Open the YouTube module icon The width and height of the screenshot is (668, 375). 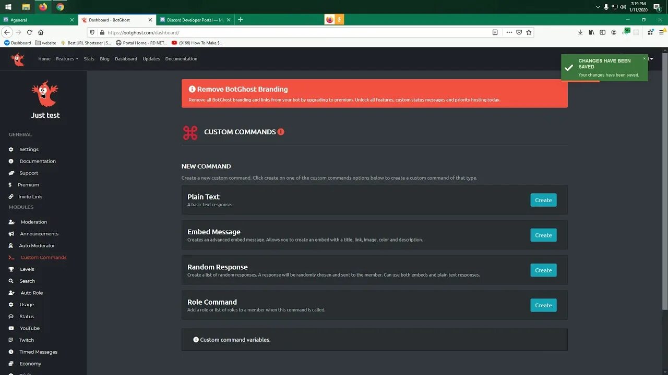click(11, 328)
